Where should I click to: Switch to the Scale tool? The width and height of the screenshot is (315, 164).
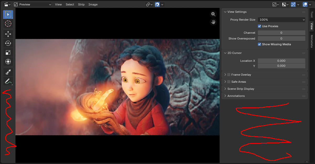coord(8,52)
